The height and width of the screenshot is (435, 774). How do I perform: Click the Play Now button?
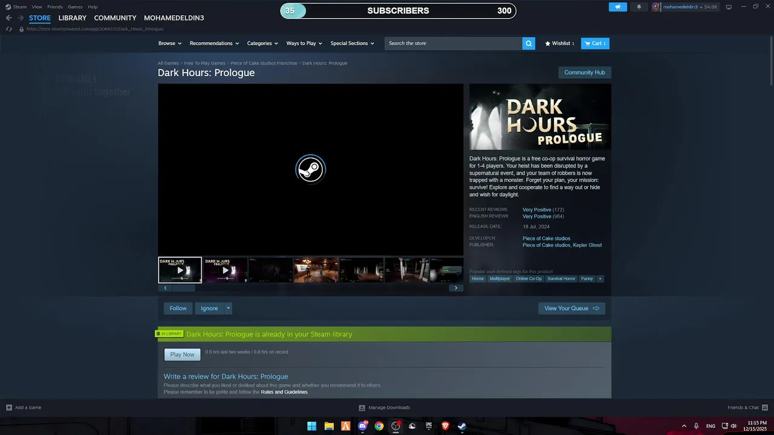[182, 355]
